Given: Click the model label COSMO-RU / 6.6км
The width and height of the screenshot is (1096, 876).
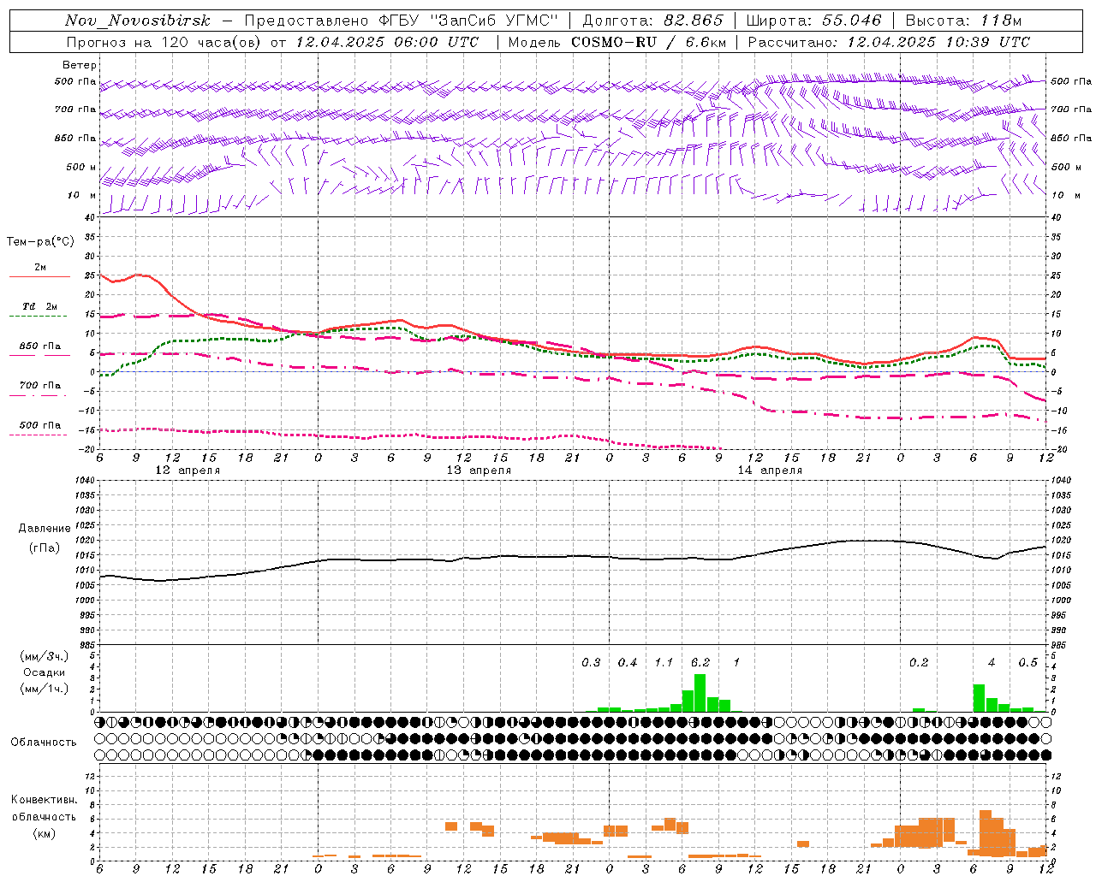Looking at the screenshot, I should (x=648, y=42).
